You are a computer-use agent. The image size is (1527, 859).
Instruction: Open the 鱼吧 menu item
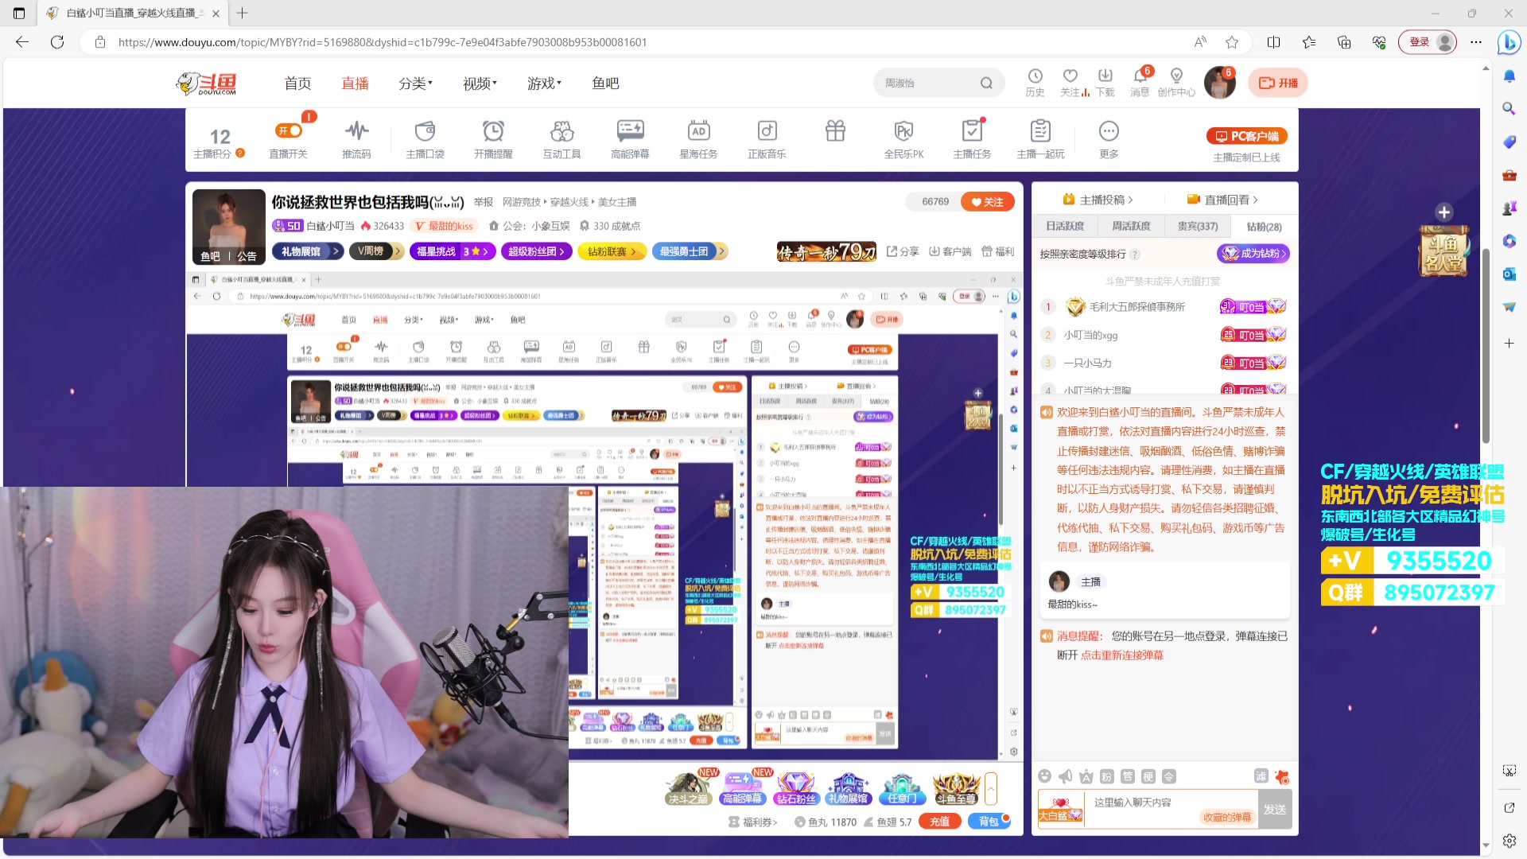pyautogui.click(x=605, y=84)
